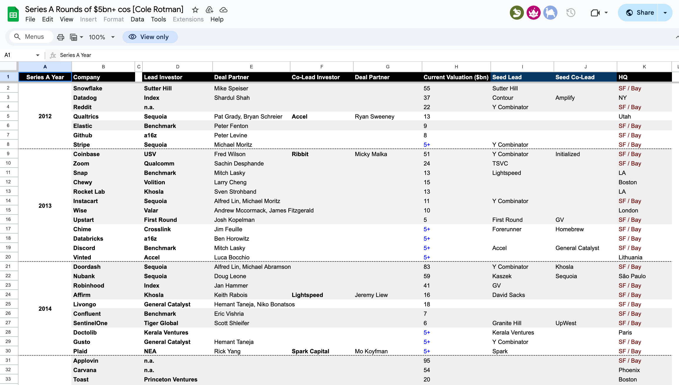
Task: Click the São Paulo HQ cell
Action: pyautogui.click(x=644, y=276)
